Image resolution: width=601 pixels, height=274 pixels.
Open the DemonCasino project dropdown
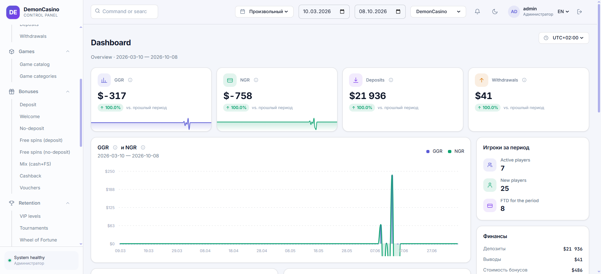[x=438, y=12]
